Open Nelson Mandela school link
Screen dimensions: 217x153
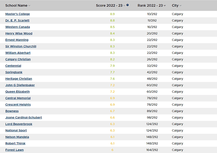point(17,137)
